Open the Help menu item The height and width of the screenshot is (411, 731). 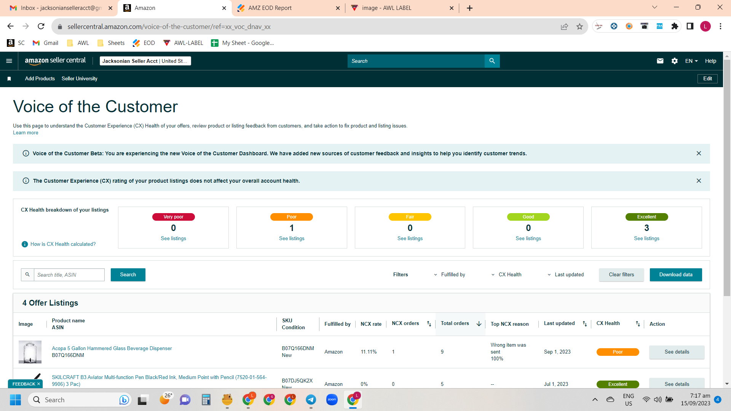click(x=710, y=61)
